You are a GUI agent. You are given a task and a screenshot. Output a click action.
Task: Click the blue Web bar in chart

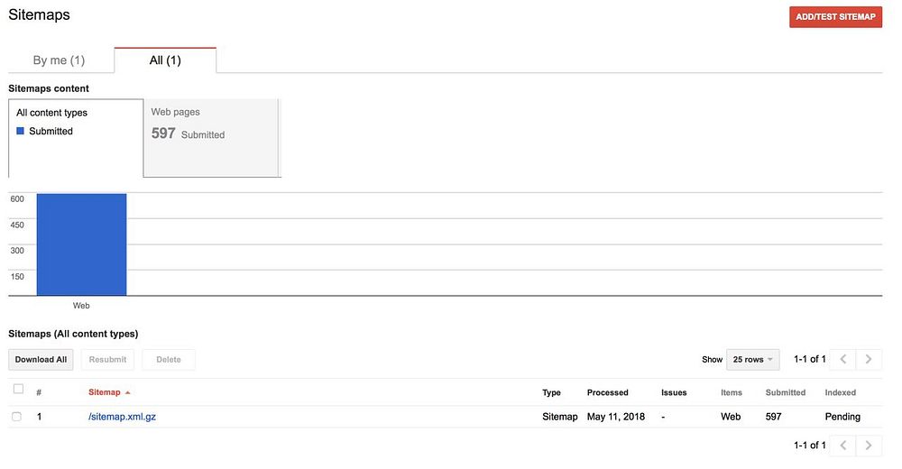pos(81,244)
